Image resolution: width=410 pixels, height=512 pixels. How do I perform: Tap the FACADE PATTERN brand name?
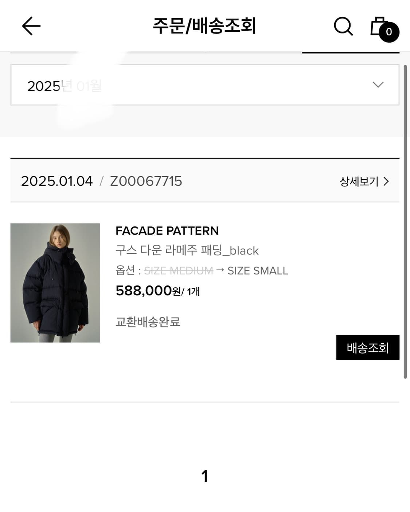pos(167,231)
